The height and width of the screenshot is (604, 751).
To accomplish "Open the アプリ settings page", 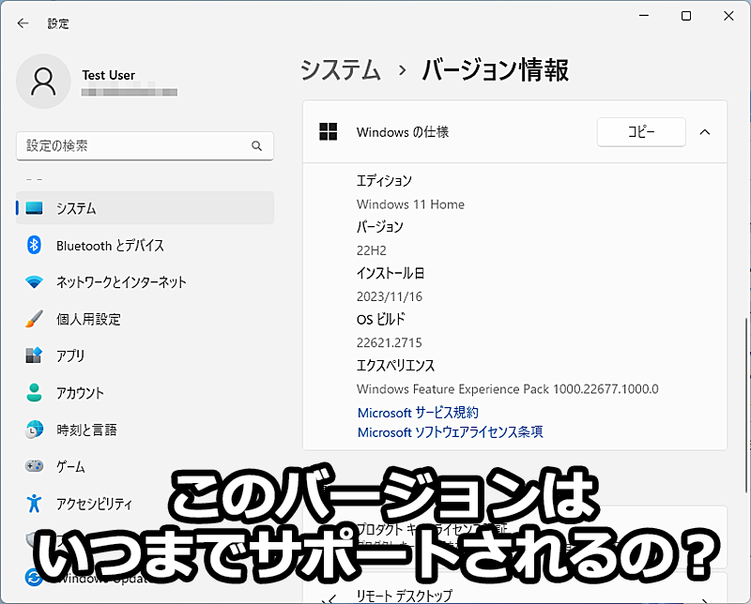I will tap(69, 355).
